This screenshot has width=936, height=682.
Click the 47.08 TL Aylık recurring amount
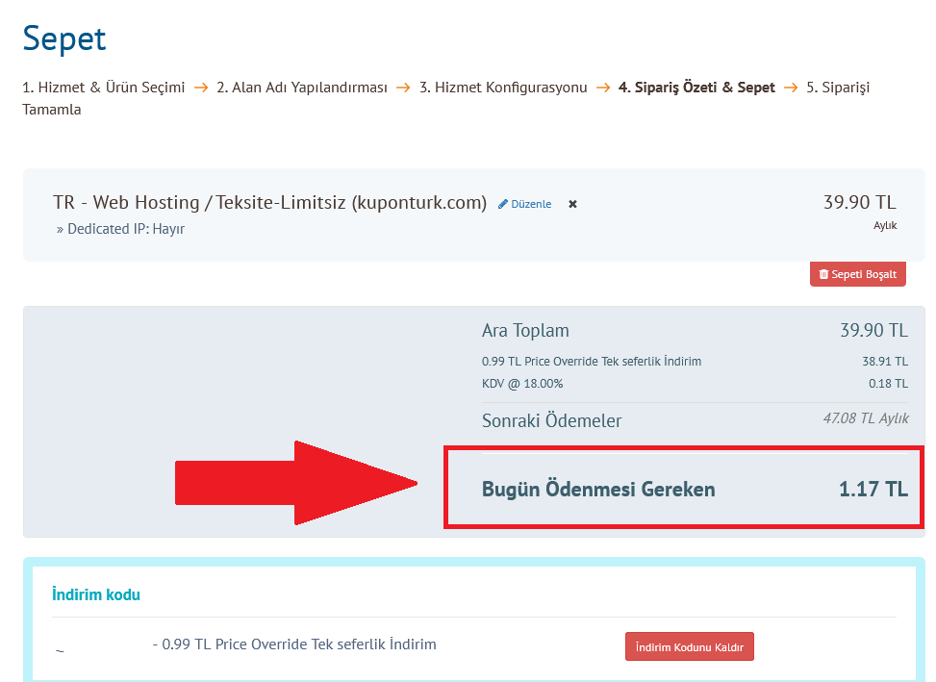pyautogui.click(x=866, y=418)
